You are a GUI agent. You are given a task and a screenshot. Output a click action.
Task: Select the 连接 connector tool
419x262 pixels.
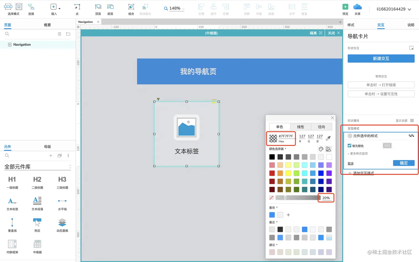click(x=31, y=7)
